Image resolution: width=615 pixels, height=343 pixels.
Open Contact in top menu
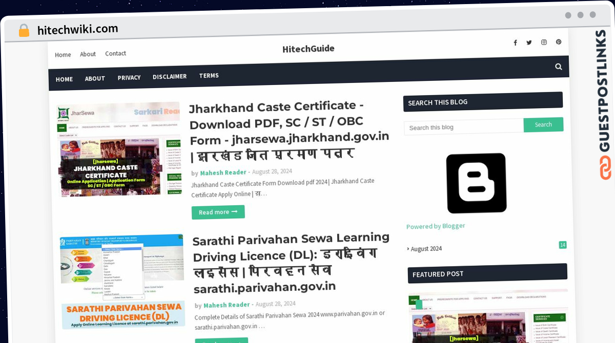[x=115, y=53]
